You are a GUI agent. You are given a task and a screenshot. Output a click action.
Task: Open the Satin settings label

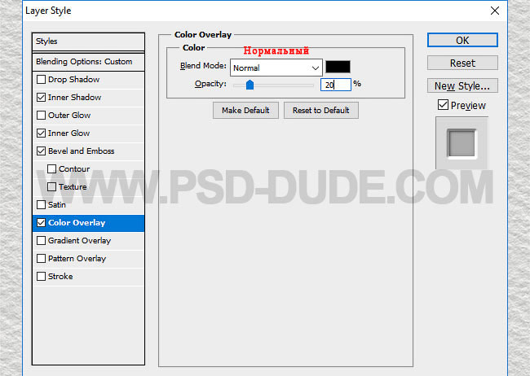coord(57,204)
